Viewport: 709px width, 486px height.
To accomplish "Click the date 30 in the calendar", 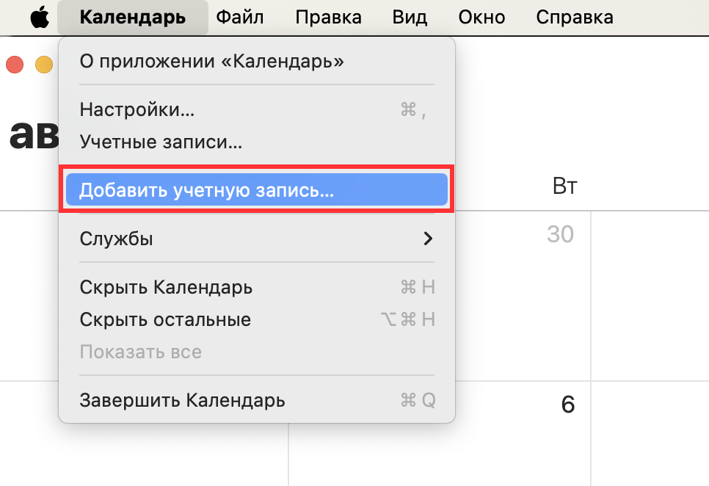I will 561,234.
